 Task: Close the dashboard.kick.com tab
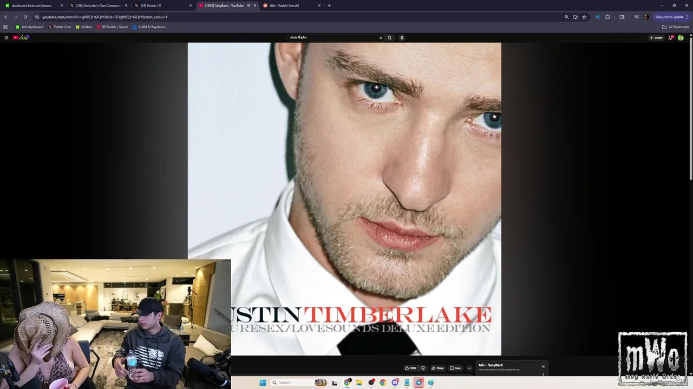(62, 5)
